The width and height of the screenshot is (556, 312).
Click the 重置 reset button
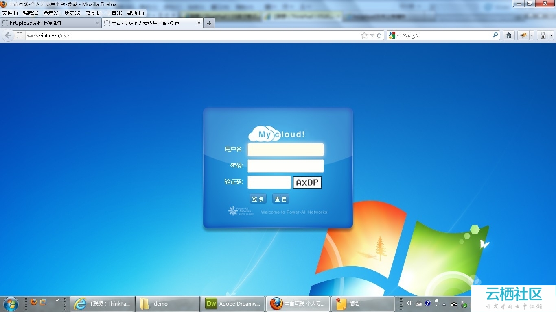coord(281,199)
